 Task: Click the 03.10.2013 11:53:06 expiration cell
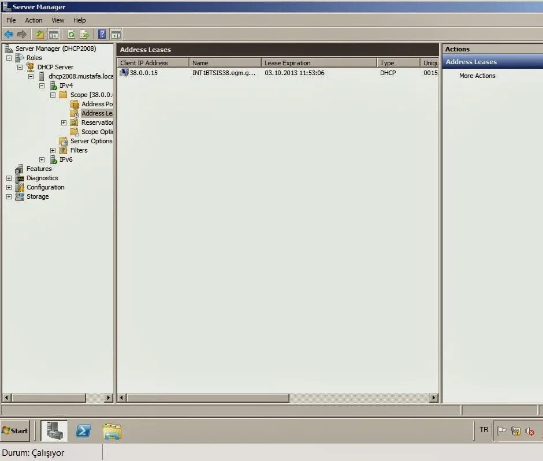tap(295, 73)
